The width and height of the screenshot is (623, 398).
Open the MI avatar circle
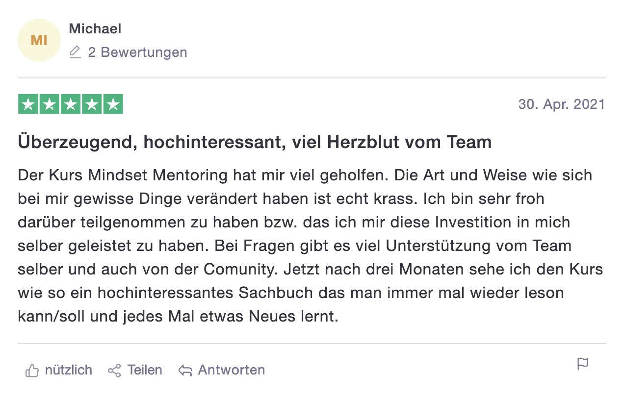[x=39, y=40]
